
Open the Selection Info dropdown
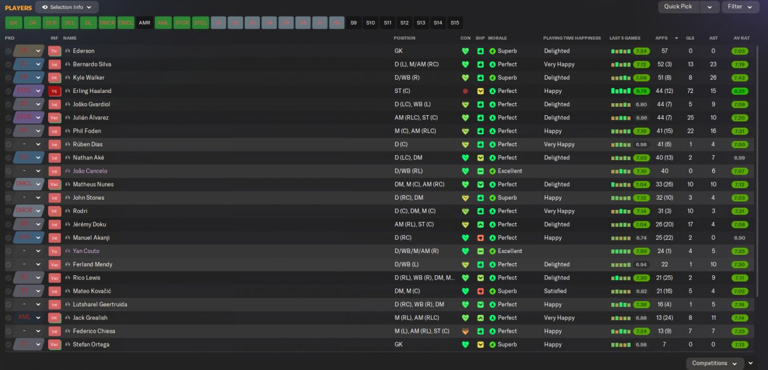coord(67,7)
